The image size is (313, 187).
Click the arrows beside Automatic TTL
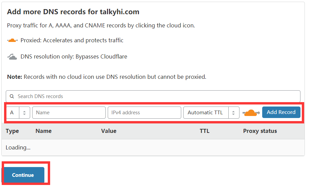coord(233,113)
